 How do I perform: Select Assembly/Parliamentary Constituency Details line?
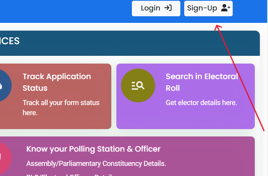click(x=96, y=164)
